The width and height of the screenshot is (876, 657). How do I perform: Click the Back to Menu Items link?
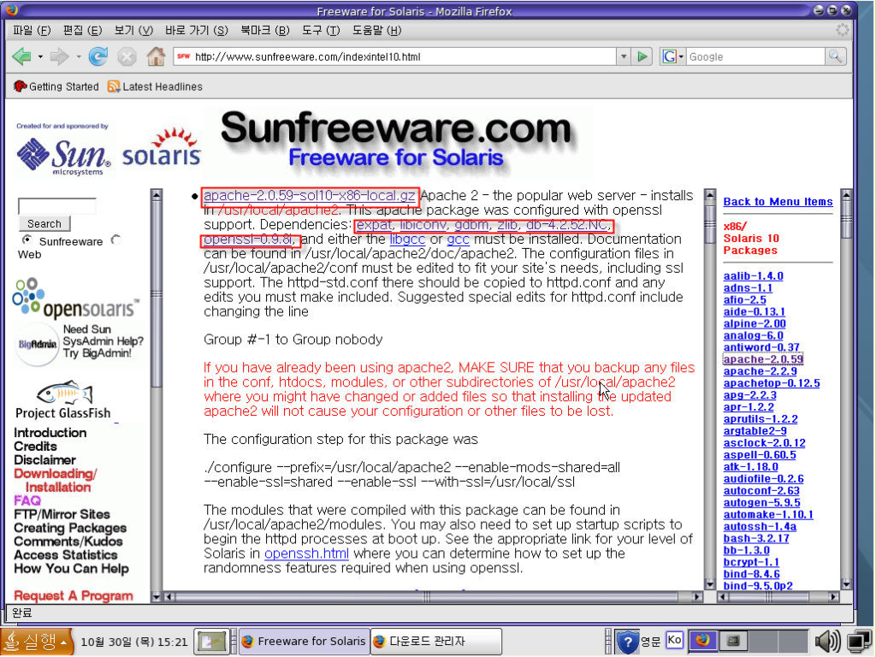click(x=778, y=202)
